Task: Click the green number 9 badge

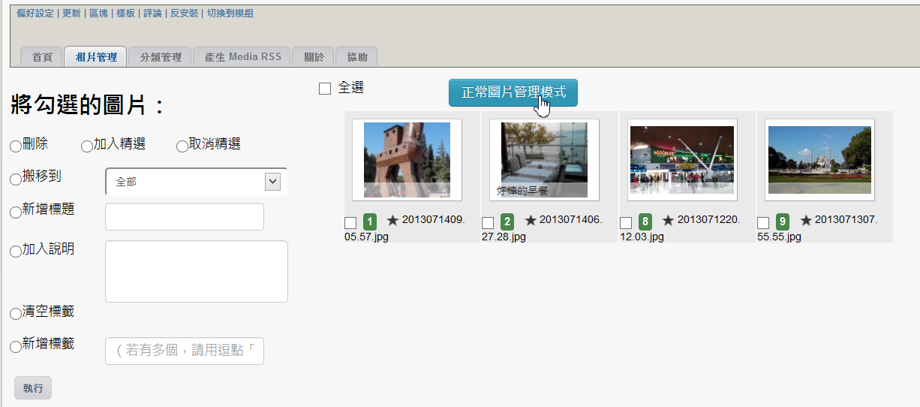Action: [783, 222]
